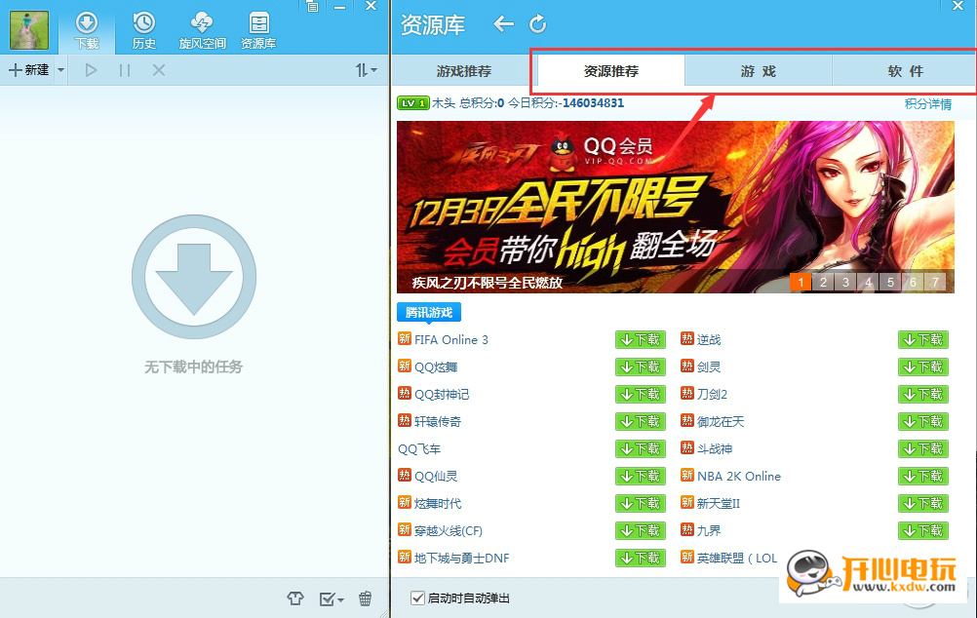Click the skin shirt icon
The width and height of the screenshot is (977, 618).
295,599
